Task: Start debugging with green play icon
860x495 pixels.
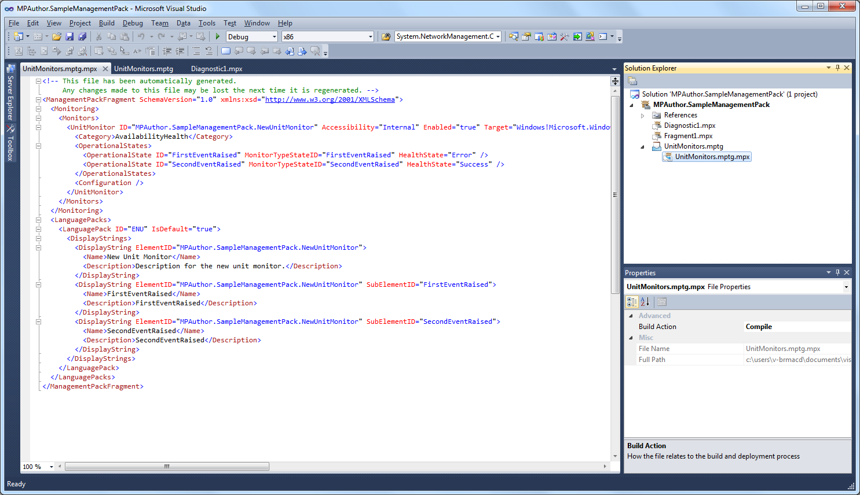Action: tap(218, 36)
